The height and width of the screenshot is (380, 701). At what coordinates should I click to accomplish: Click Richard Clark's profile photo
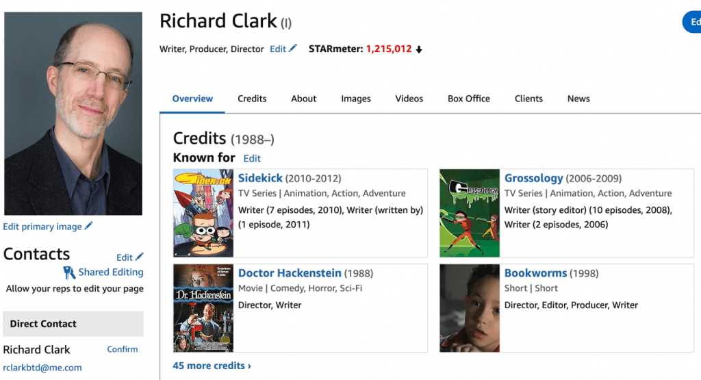pos(73,114)
